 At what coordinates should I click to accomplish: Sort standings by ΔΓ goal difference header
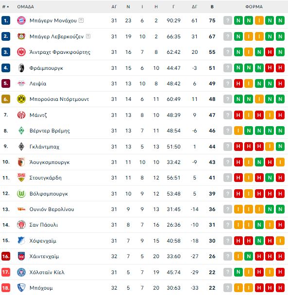point(194,7)
